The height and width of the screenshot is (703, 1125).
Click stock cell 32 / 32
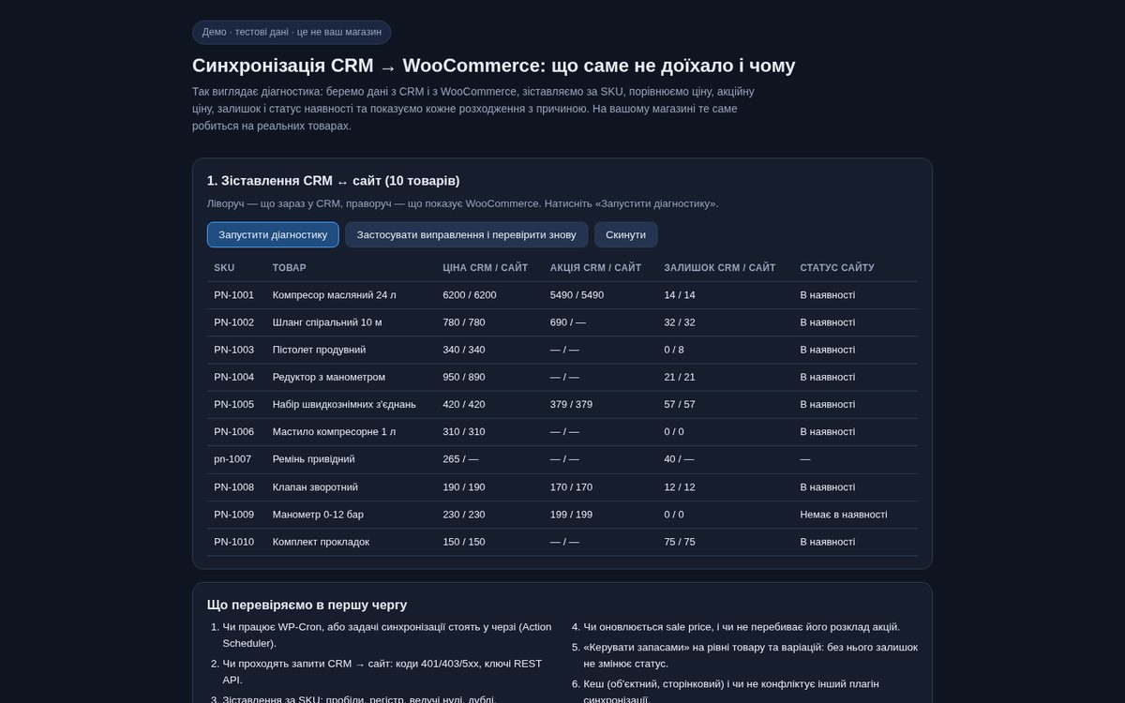click(680, 322)
